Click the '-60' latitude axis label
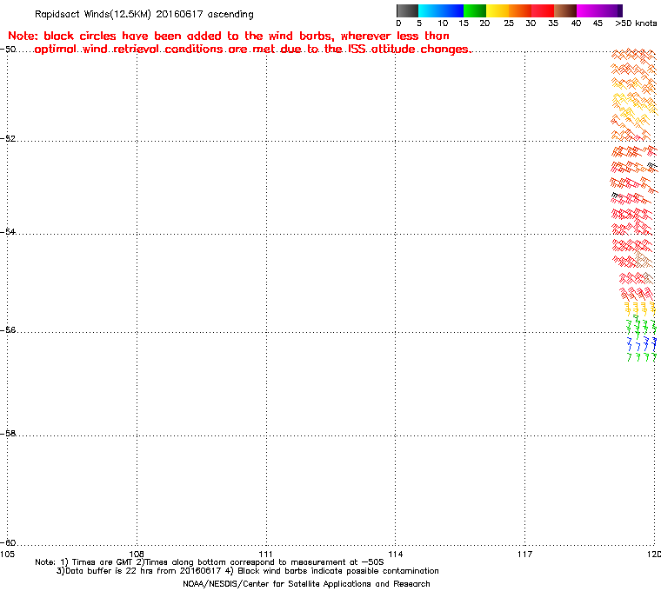661x598 pixels. 8,542
